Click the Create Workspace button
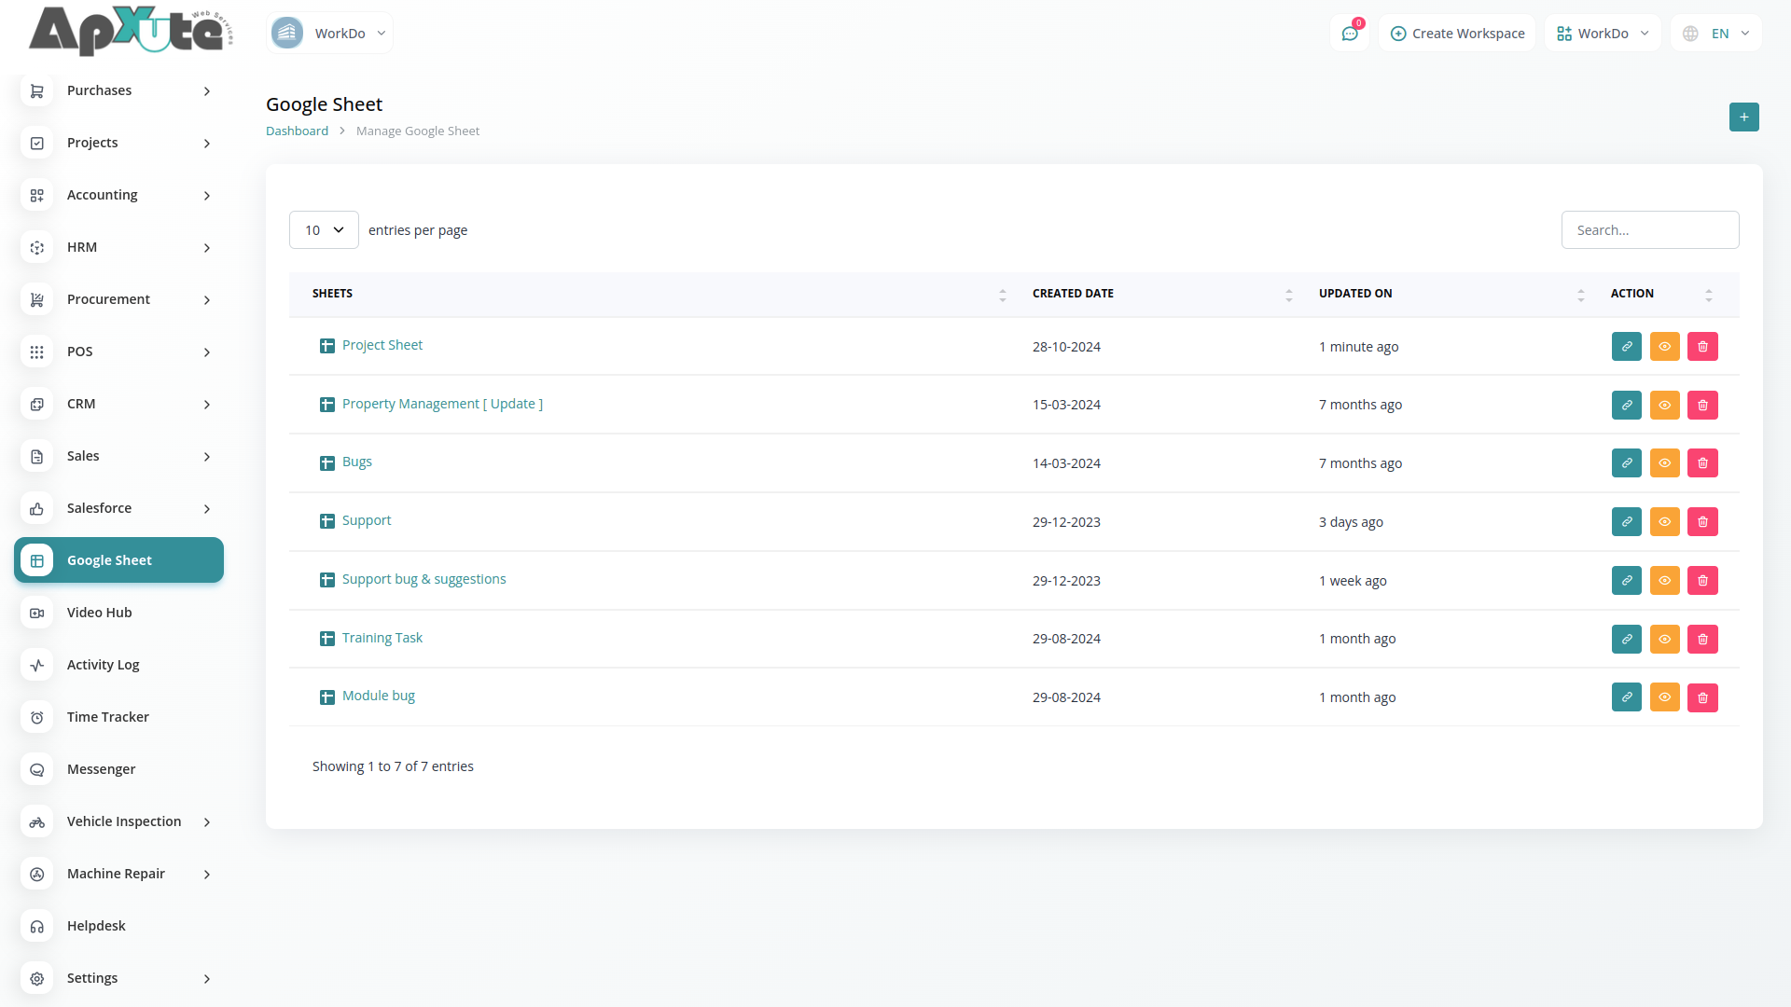 tap(1457, 34)
